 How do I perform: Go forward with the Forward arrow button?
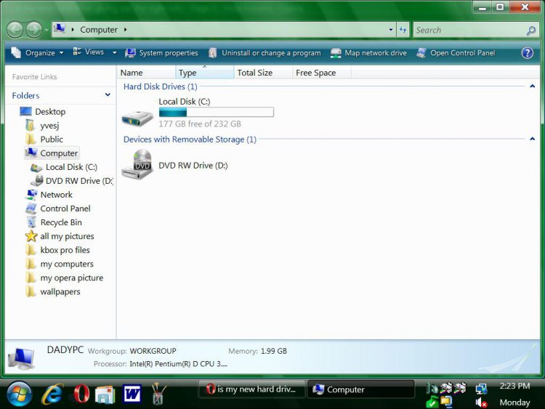coord(34,30)
